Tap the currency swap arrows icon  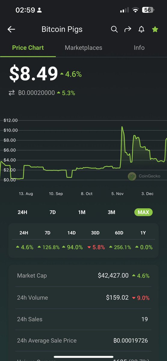tap(11, 93)
